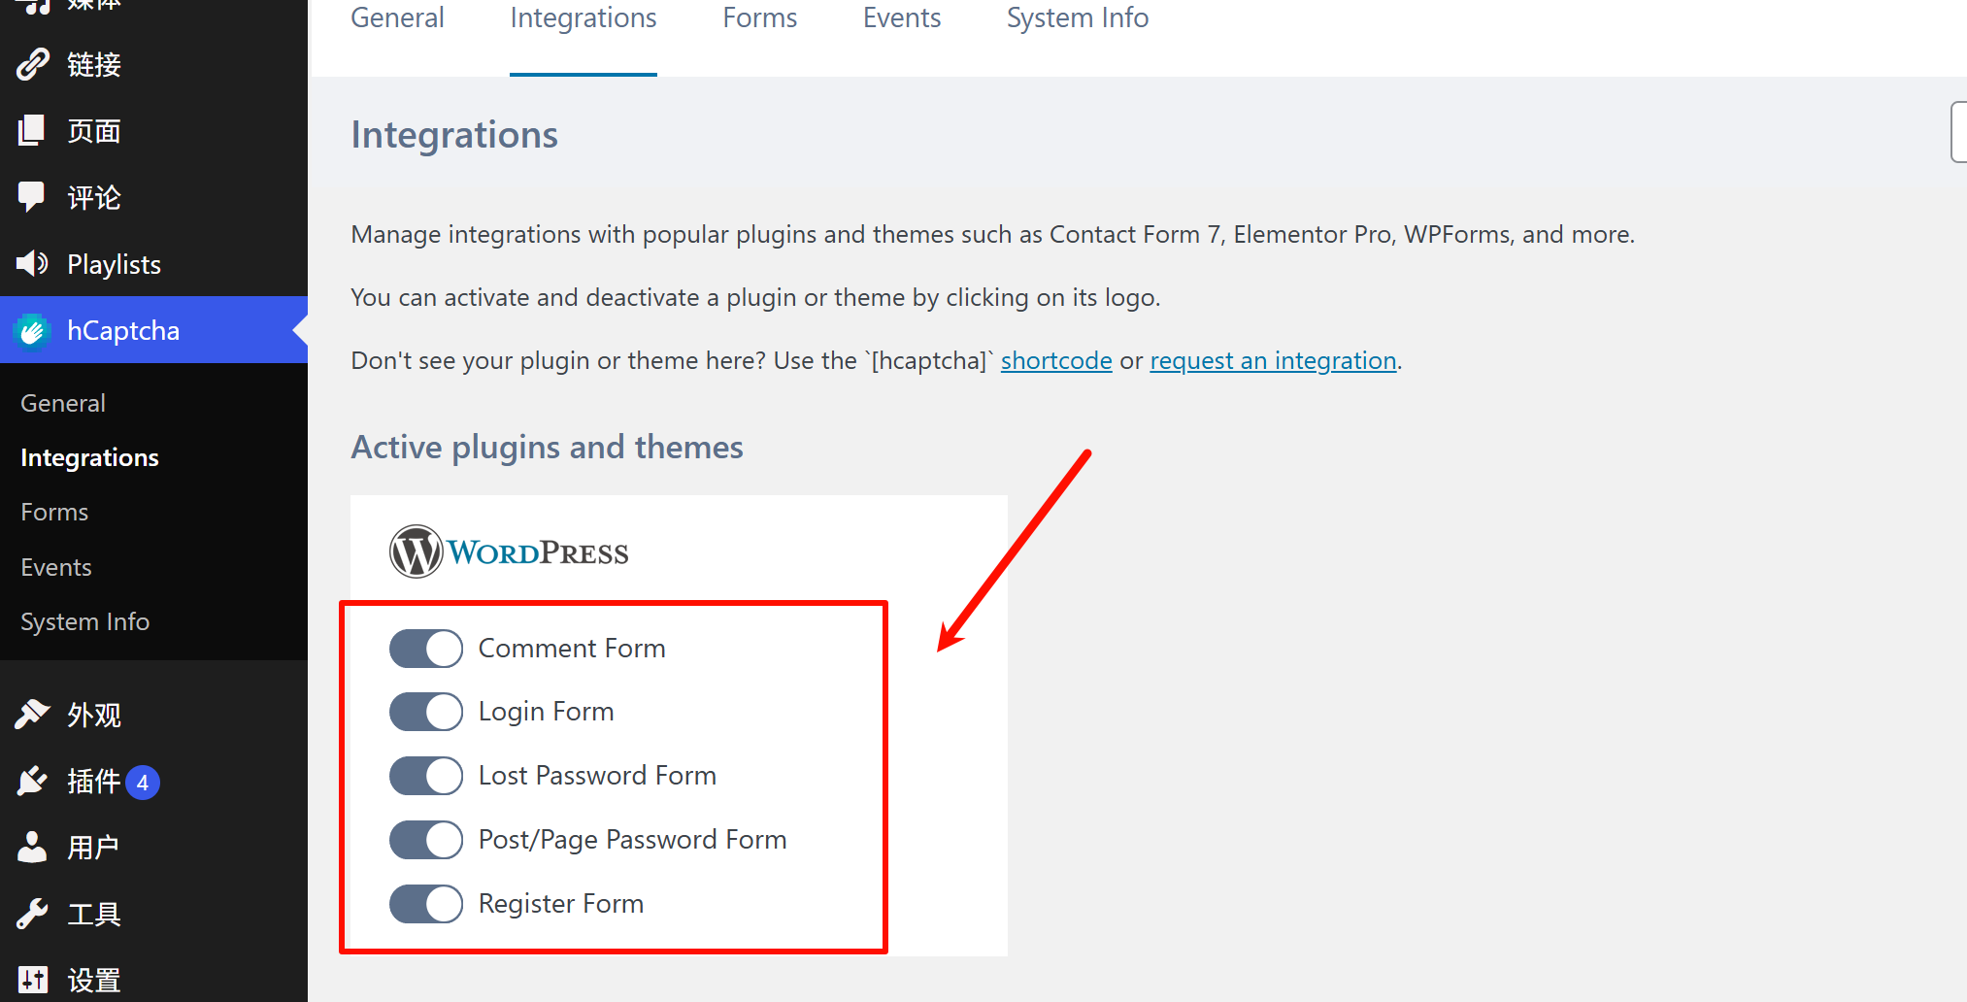
Task: Open the shortcode link
Action: click(x=1056, y=360)
